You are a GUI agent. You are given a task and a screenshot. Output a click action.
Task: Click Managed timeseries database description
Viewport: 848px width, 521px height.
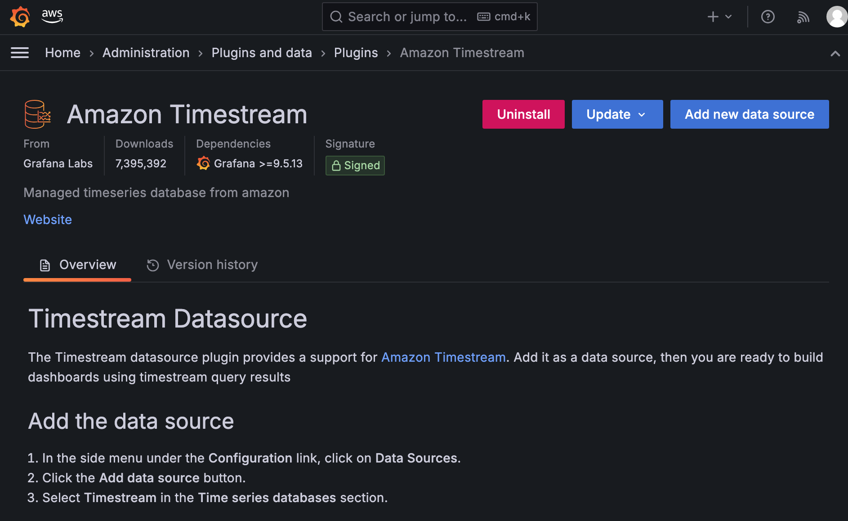[156, 193]
